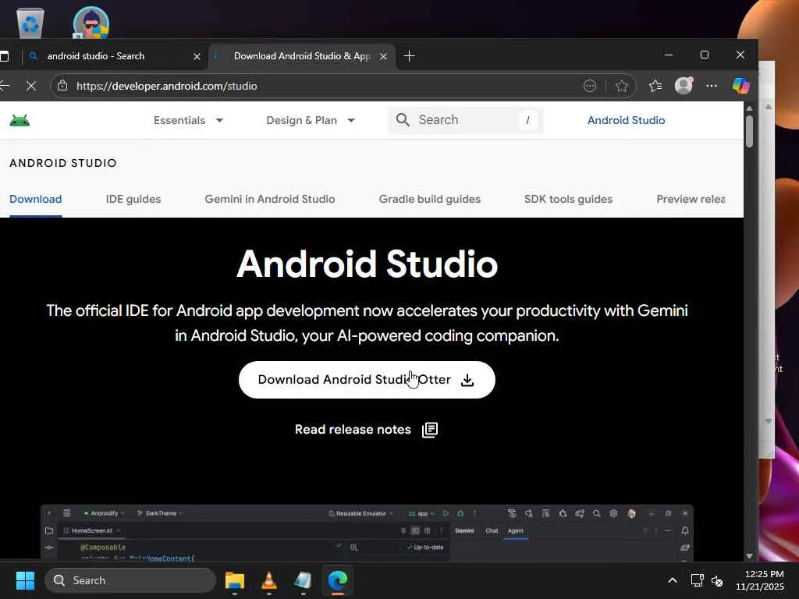
Task: Show hidden system tray icons
Action: tap(673, 580)
